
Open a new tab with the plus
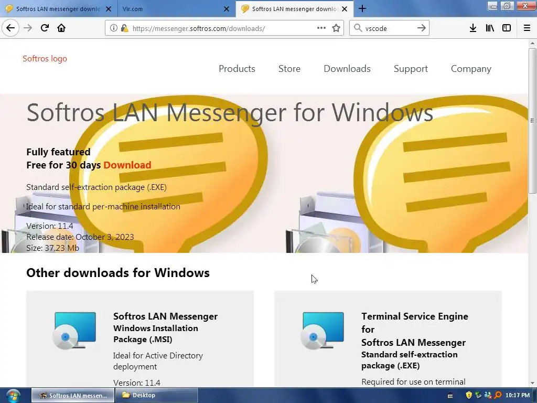[362, 9]
